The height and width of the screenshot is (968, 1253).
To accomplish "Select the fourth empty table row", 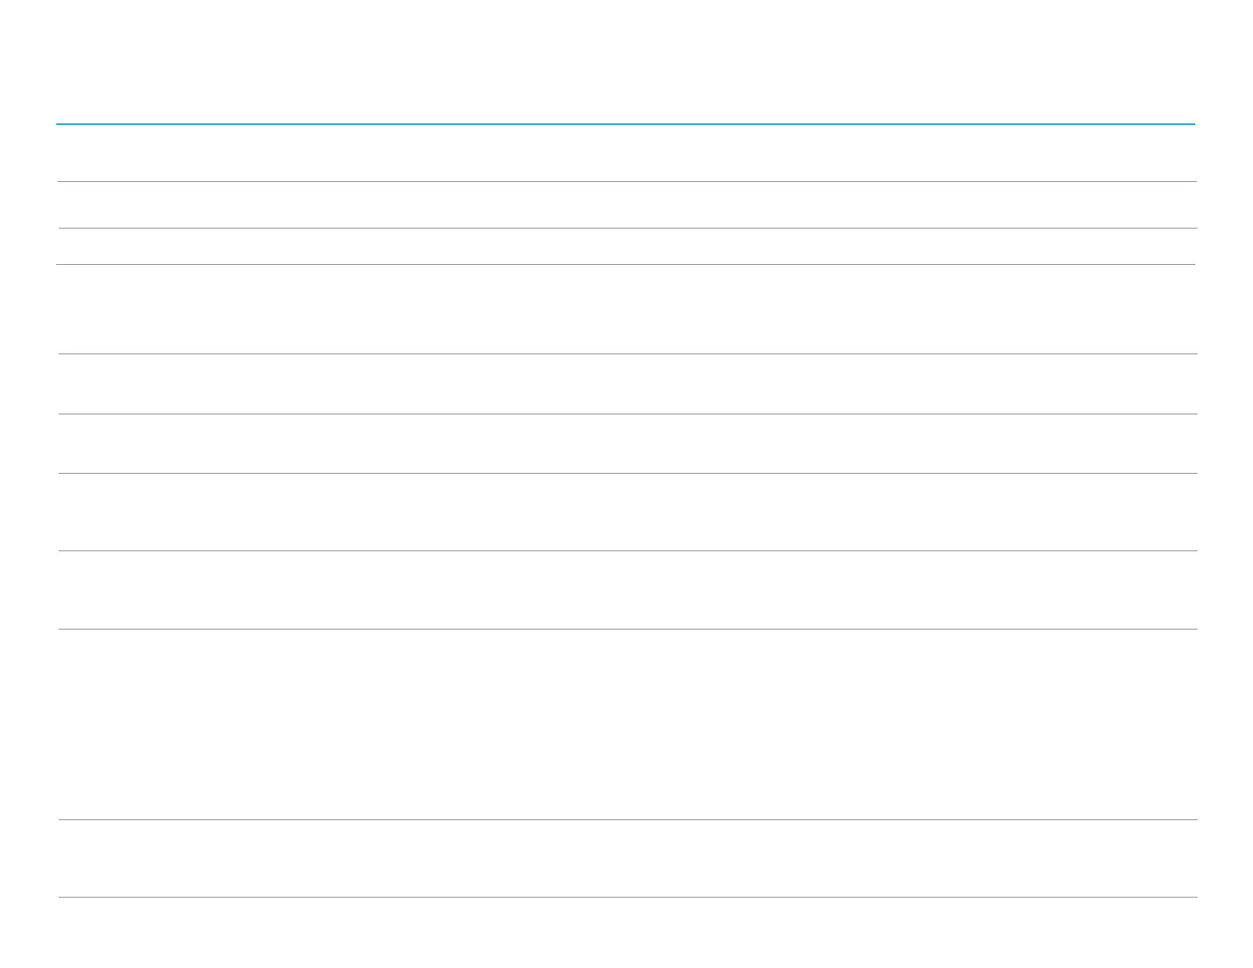I will point(625,309).
